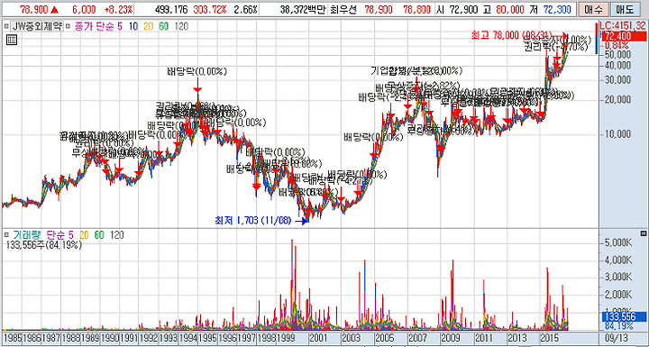Click the price moving average 60 legend
This screenshot has height=347, width=649.
tap(163, 27)
